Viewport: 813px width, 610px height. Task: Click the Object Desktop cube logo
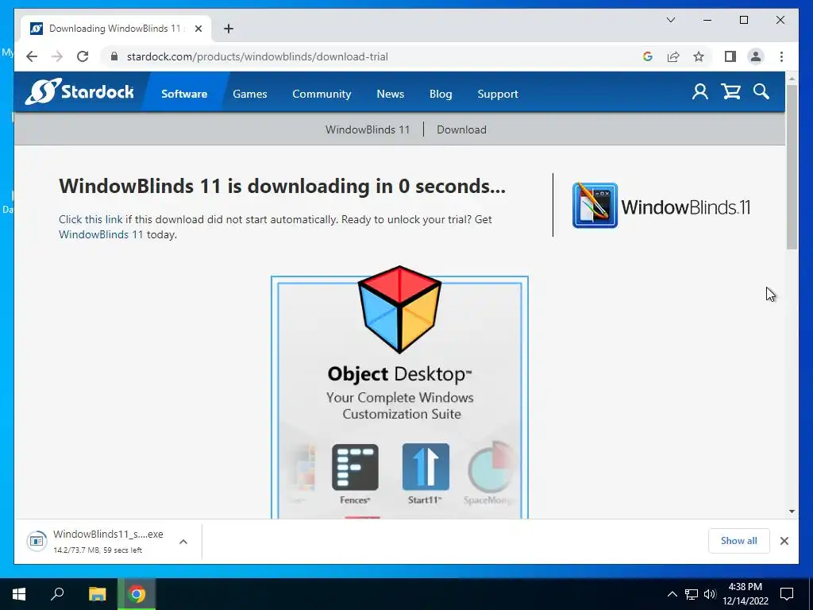click(399, 309)
